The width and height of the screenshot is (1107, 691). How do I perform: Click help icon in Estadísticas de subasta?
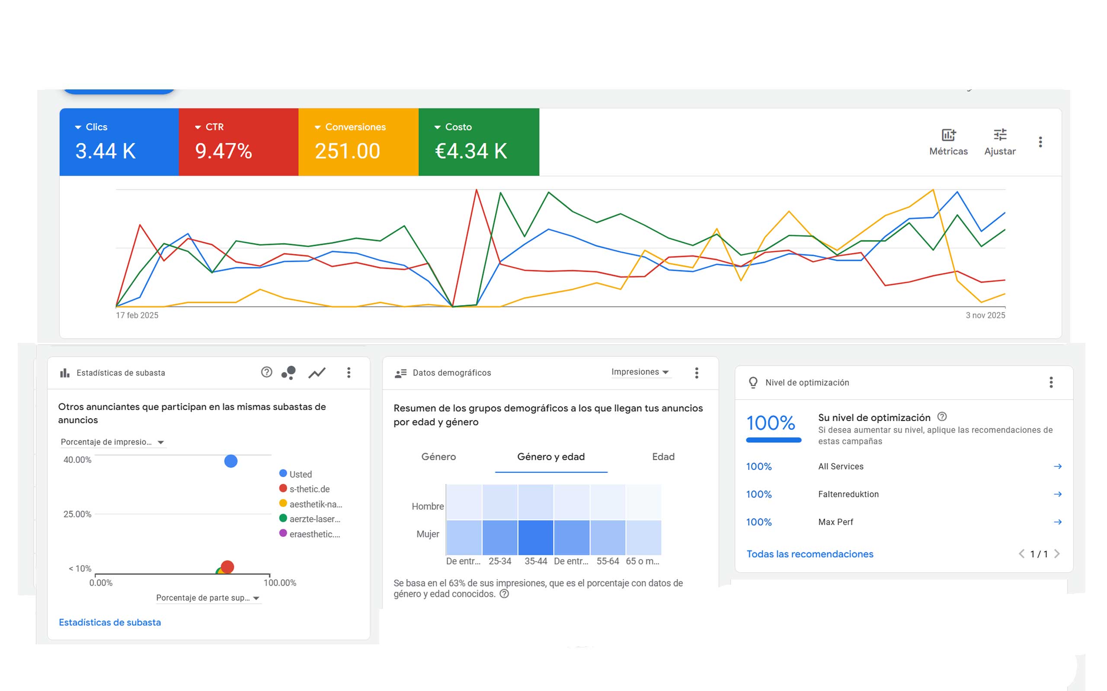tap(266, 372)
